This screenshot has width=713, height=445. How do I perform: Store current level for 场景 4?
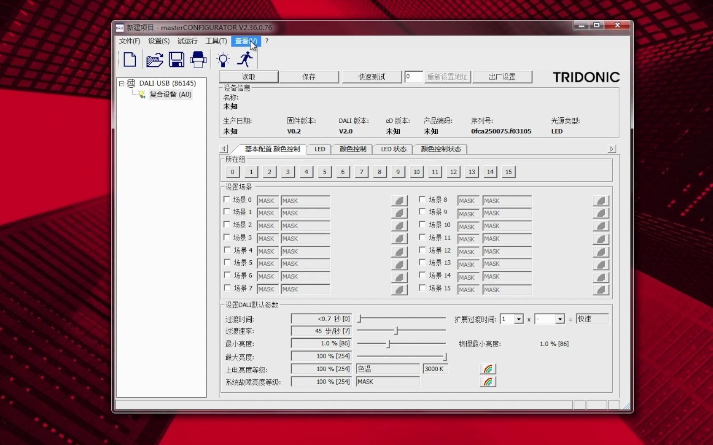coord(399,251)
